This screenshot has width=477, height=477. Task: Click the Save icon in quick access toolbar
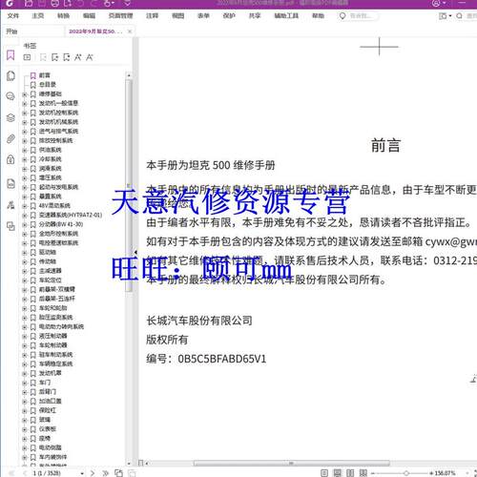click(42, 3)
